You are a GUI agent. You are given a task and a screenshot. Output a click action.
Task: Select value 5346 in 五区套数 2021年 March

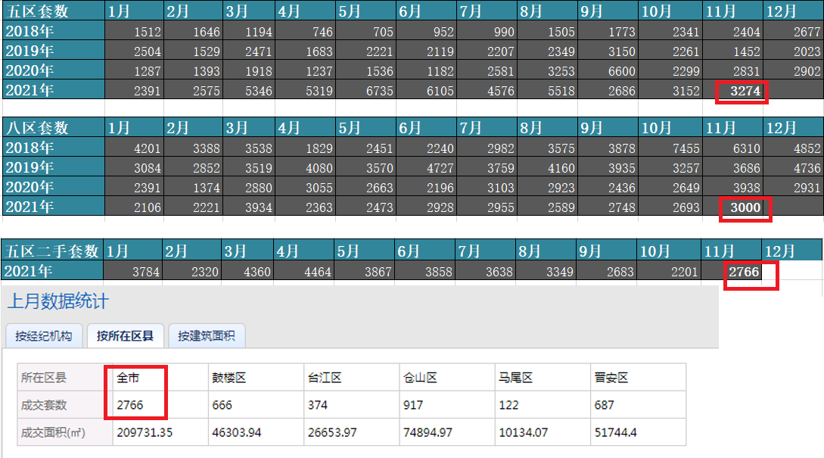(259, 91)
